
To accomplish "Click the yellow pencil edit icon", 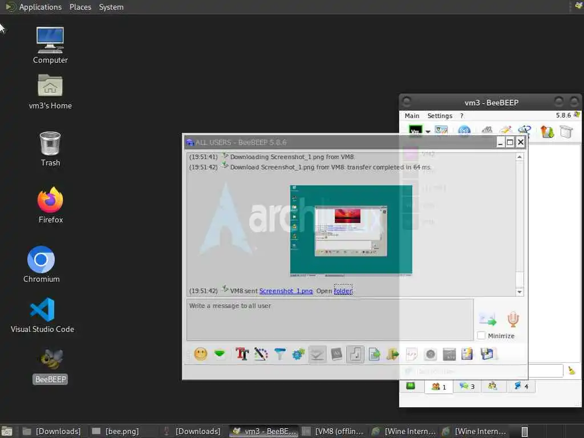I will (x=505, y=131).
